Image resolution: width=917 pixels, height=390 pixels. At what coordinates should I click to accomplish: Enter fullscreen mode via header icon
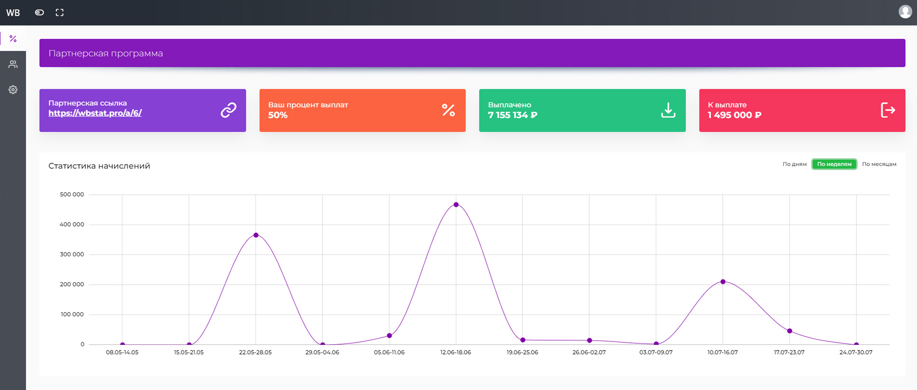pyautogui.click(x=60, y=13)
